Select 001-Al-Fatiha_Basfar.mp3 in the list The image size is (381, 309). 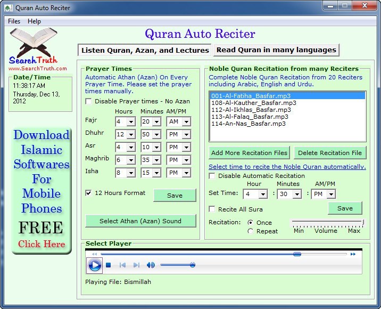(x=287, y=96)
